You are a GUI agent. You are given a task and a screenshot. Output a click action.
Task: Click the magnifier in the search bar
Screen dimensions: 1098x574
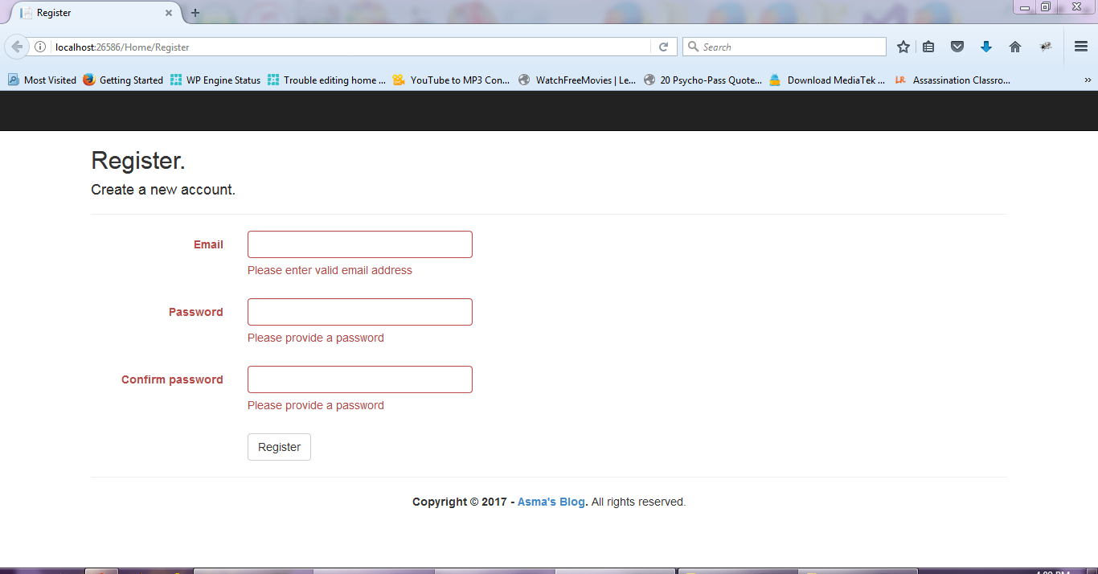point(693,46)
